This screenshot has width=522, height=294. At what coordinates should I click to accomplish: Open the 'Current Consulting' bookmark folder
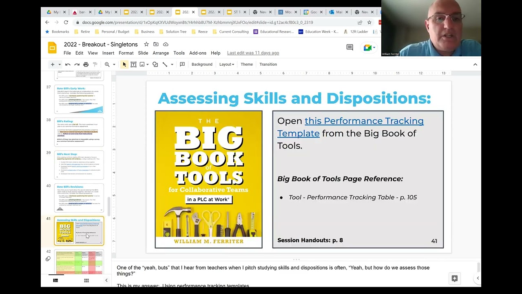230,31
